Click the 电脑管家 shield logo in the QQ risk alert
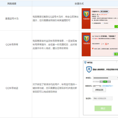Viewport: 118px width, 118px height. (x=87, y=39)
